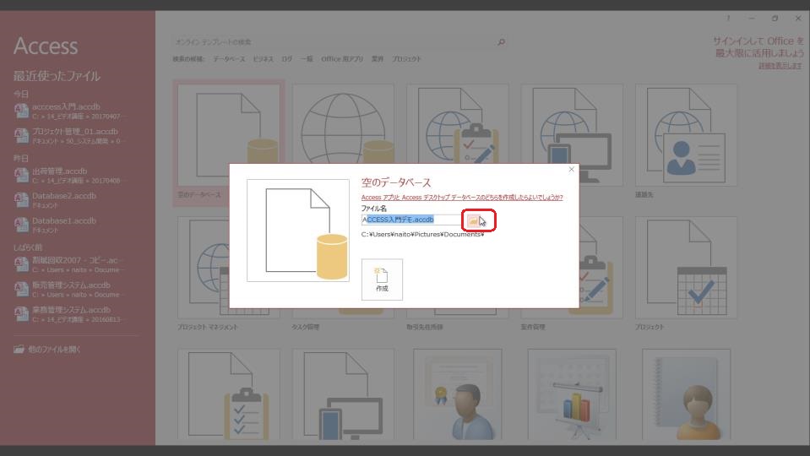The image size is (810, 456).
Task: Click the サインインして Office を最大限に活用しましょう text
Action: pos(758,47)
